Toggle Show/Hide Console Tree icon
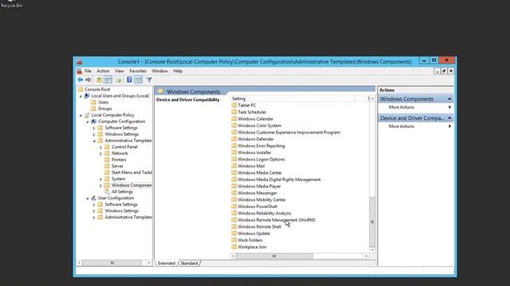 [108, 79]
